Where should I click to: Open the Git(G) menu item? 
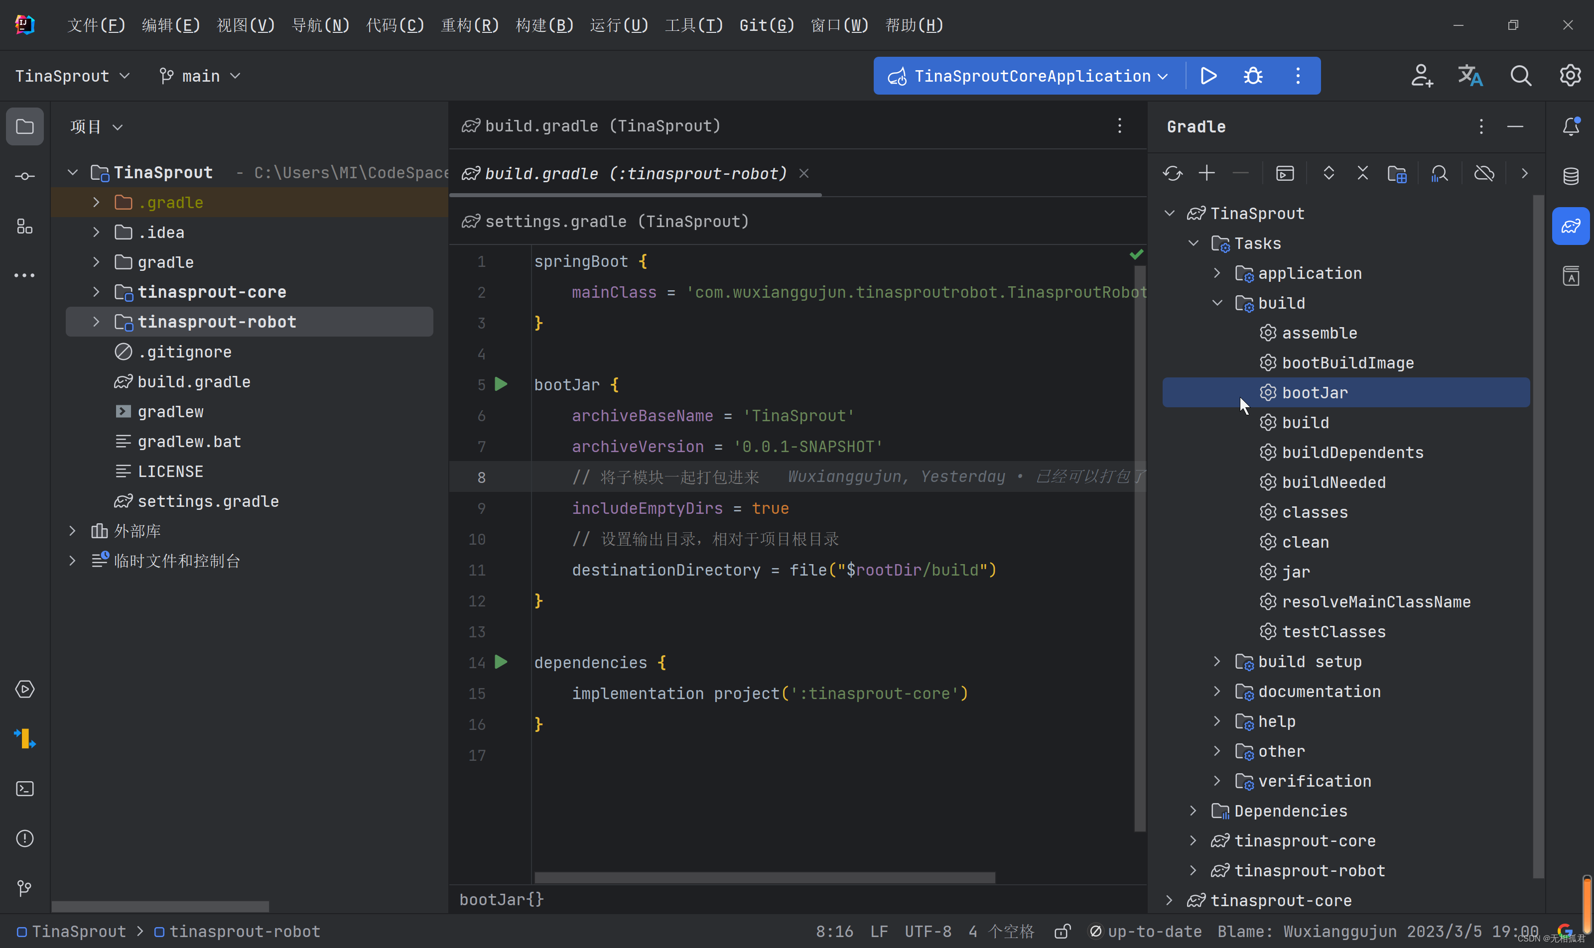pos(766,25)
